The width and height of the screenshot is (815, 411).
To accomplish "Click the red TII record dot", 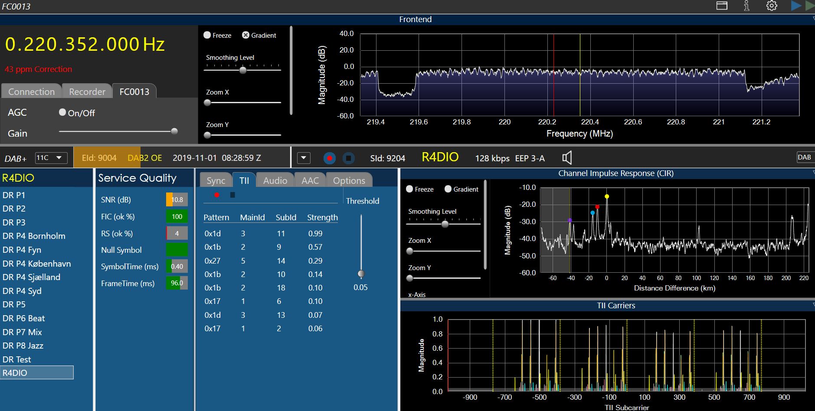I will (x=217, y=195).
